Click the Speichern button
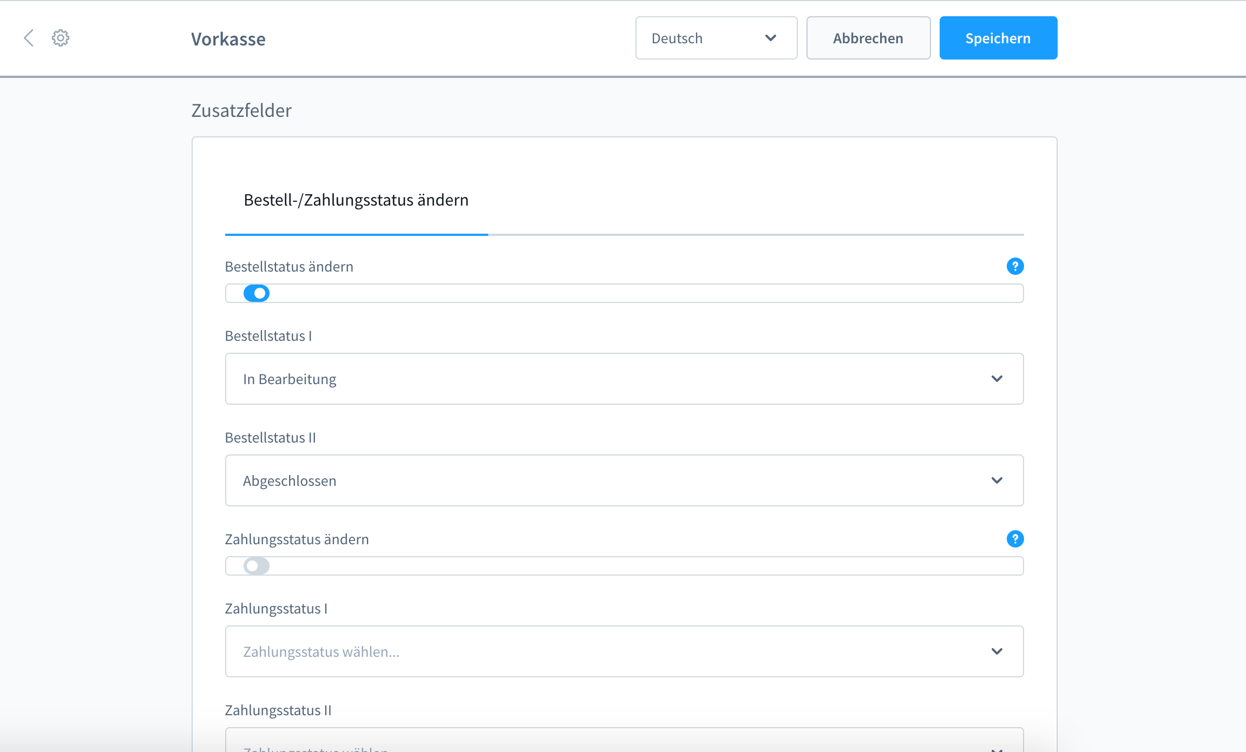The image size is (1246, 752). [998, 38]
